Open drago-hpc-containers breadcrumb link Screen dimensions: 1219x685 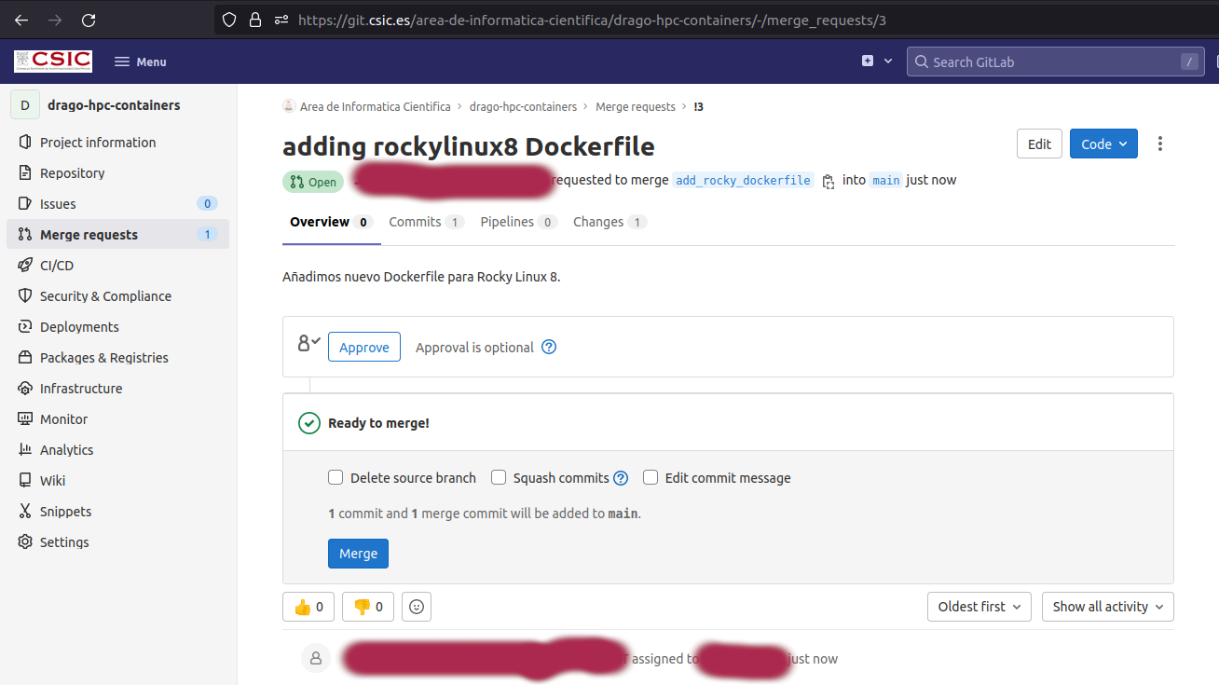click(x=523, y=107)
